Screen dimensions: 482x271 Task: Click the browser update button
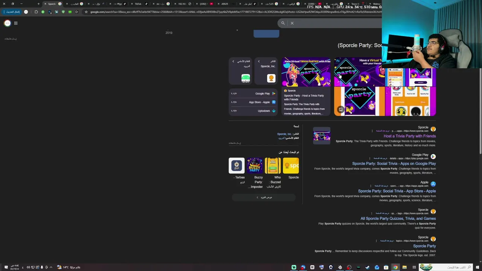coord(12,12)
